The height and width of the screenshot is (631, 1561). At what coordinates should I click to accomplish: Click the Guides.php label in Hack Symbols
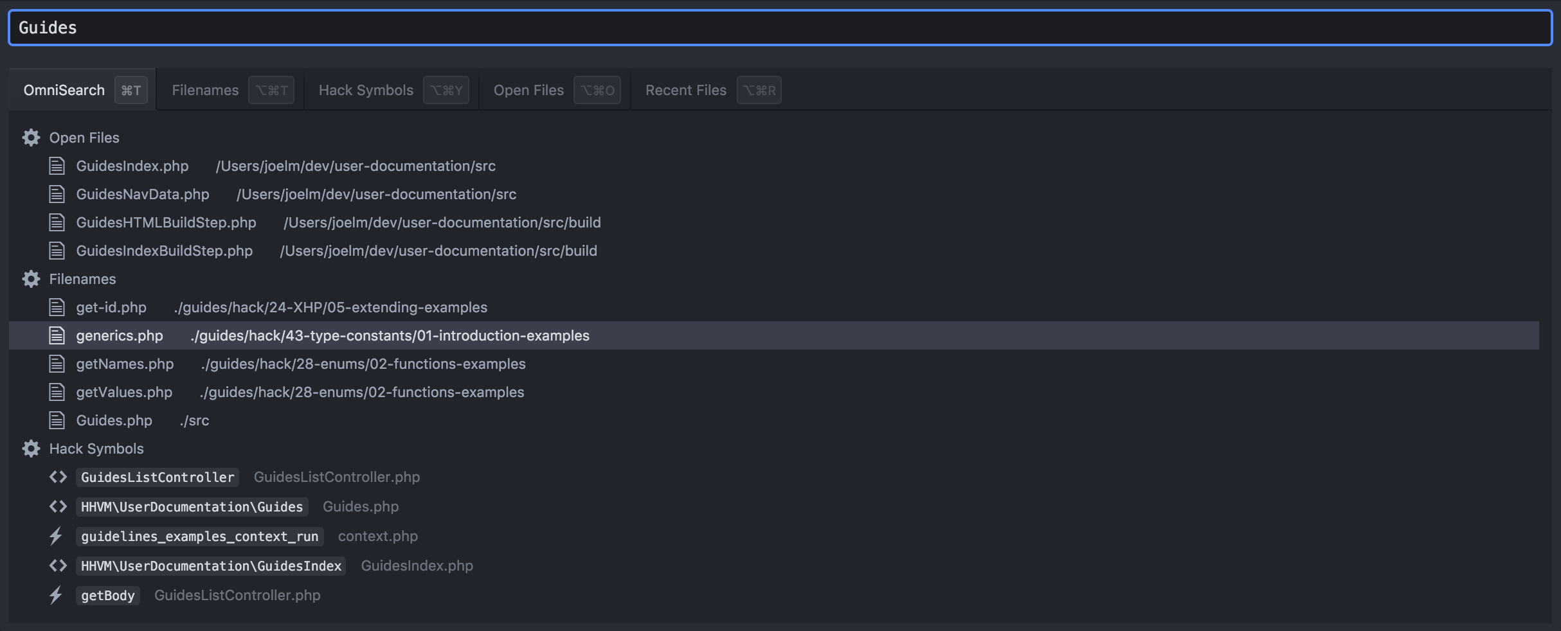coord(361,506)
